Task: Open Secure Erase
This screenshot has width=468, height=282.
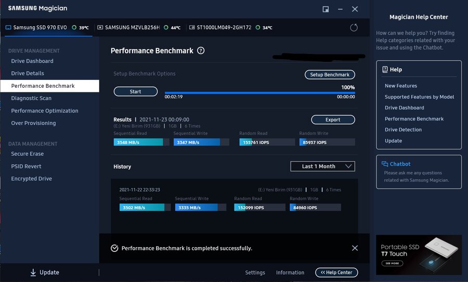Action: click(28, 154)
